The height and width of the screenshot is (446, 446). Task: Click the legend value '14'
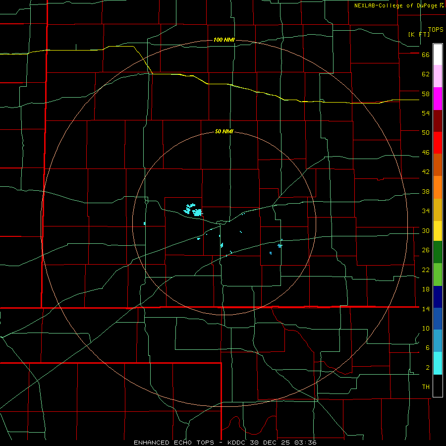coord(426,309)
